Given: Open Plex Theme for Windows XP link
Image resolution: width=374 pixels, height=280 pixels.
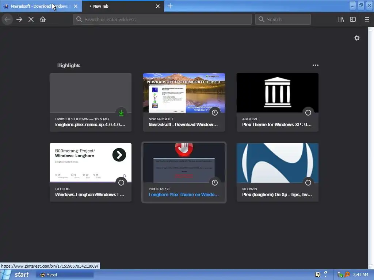Looking at the screenshot, I should point(277,125).
